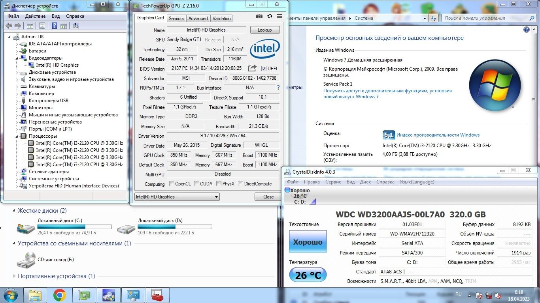Screen dimensions: 540x303
Task: Open Windows Explorer from the taskbar
Action: pos(35,295)
